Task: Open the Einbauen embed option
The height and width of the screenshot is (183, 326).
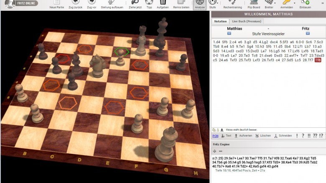Action: (305, 5)
